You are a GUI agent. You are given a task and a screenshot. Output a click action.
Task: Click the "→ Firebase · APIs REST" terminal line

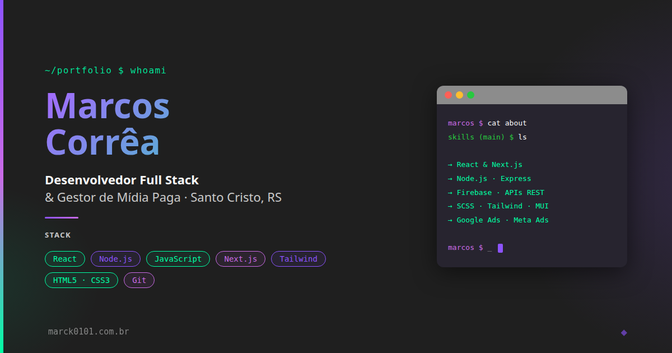point(496,193)
